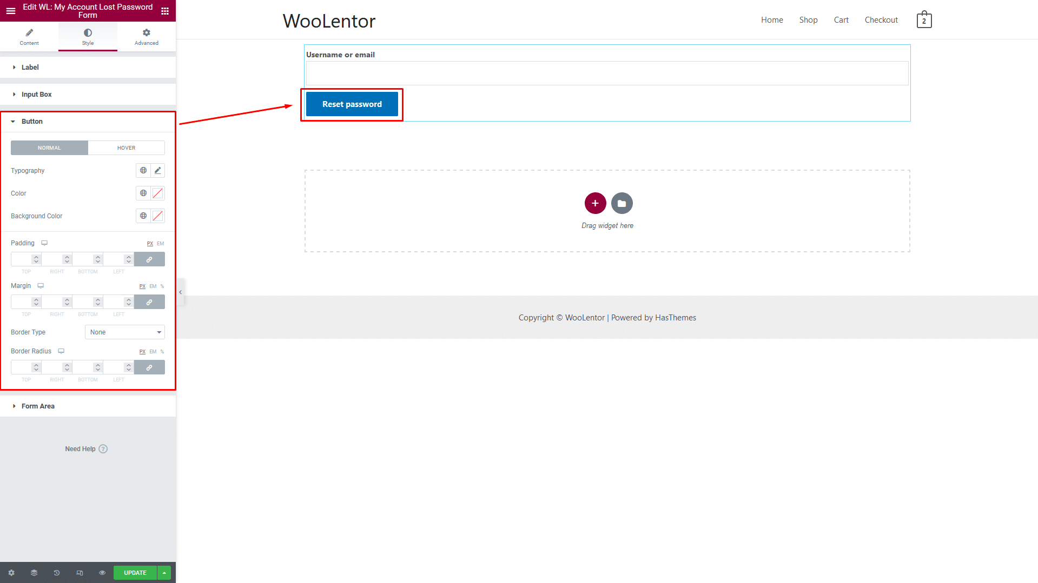Viewport: 1038px width, 583px height.
Task: Toggle linked values for Border Radius
Action: pos(149,368)
